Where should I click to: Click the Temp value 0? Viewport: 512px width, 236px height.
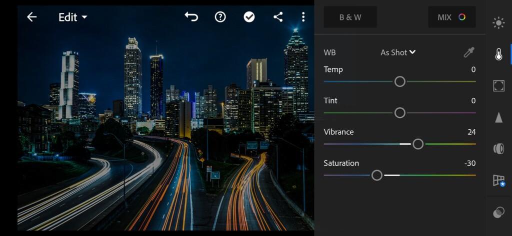[473, 69]
